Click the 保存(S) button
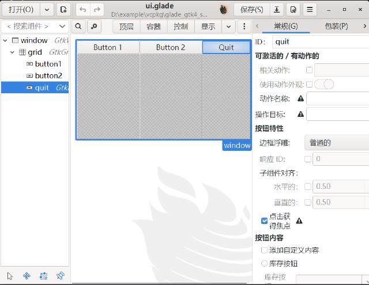 252,10
